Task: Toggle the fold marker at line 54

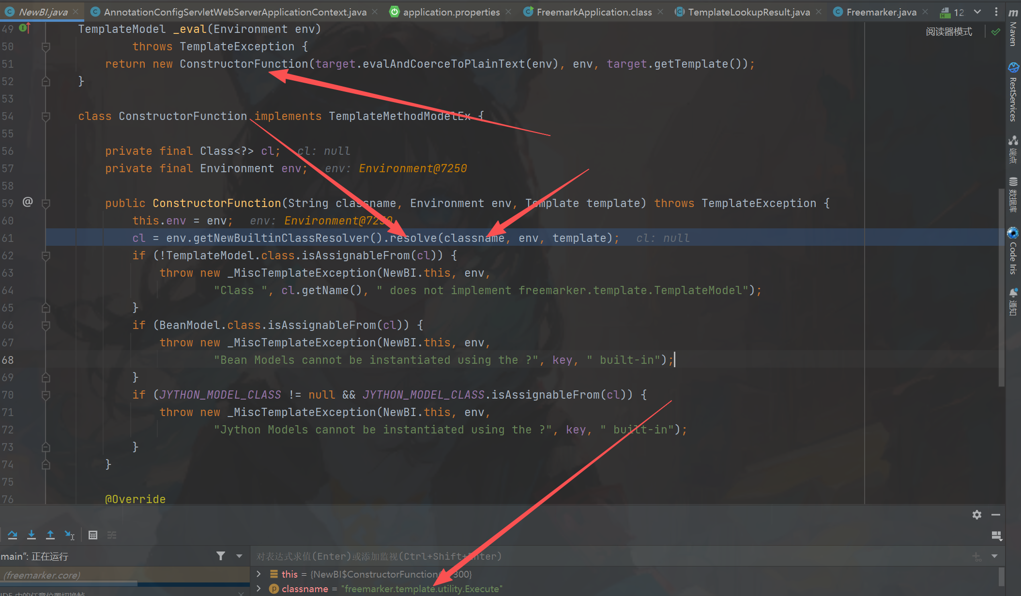Action: (46, 116)
